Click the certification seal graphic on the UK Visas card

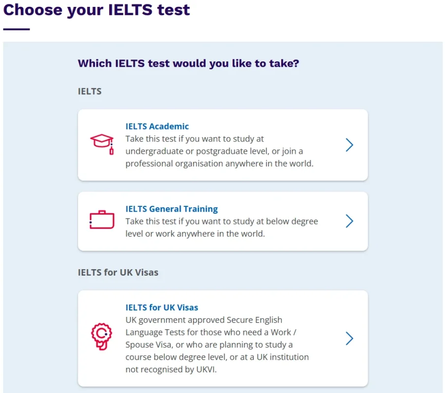101,337
